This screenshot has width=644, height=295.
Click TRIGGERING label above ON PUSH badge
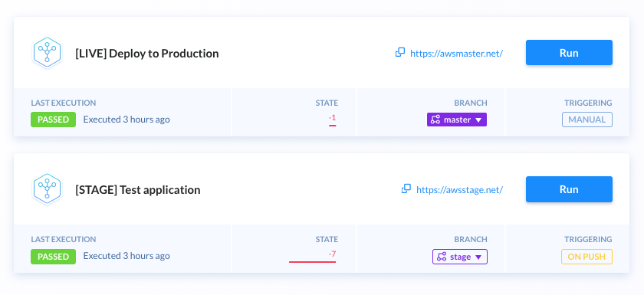pyautogui.click(x=588, y=239)
